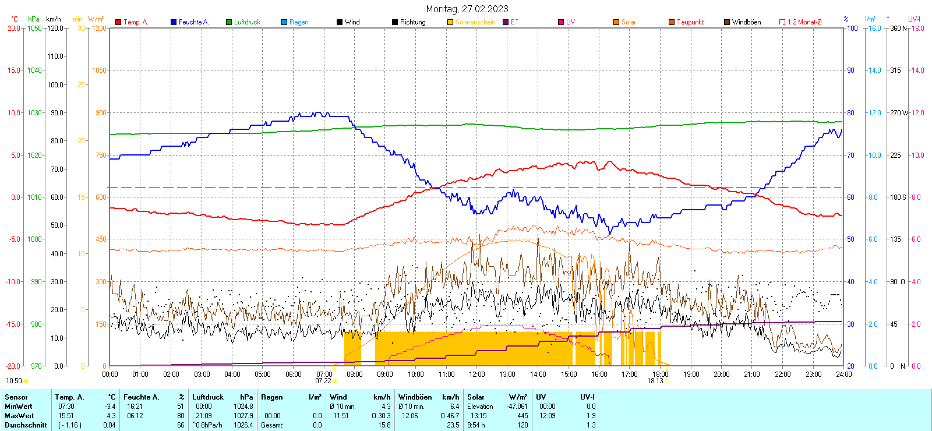The height and width of the screenshot is (431, 932).
Task: Click the Windböen km/h table header
Action: [x=429, y=397]
